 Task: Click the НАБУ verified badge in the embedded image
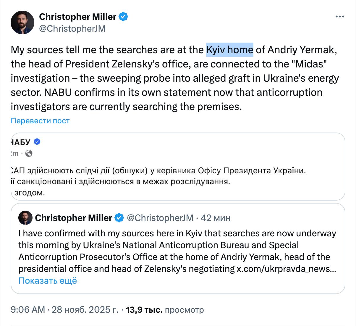[x=37, y=142]
